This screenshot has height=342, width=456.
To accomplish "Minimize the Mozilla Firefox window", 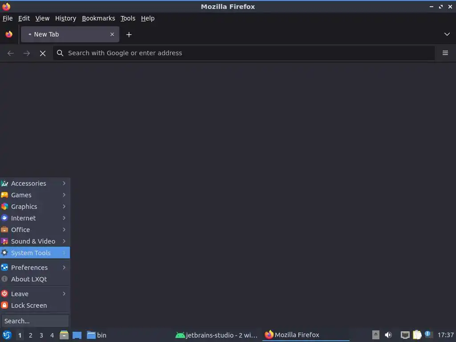I will (x=431, y=6).
